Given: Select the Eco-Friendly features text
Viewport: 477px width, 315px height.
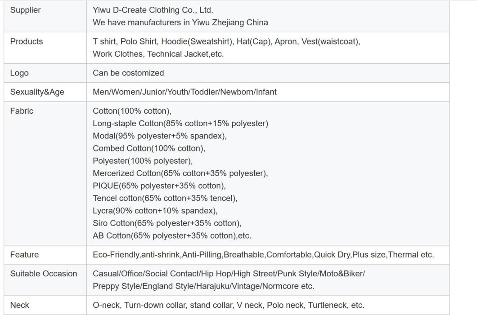Looking at the screenshot, I should click(263, 255).
